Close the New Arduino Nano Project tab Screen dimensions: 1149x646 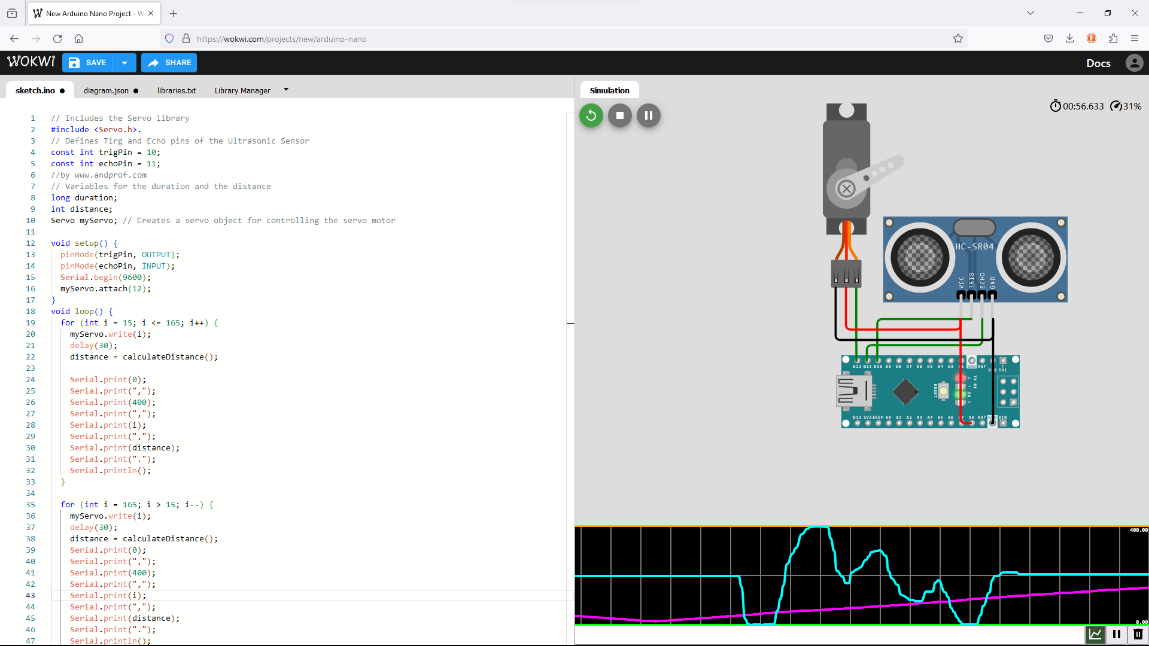click(x=151, y=13)
